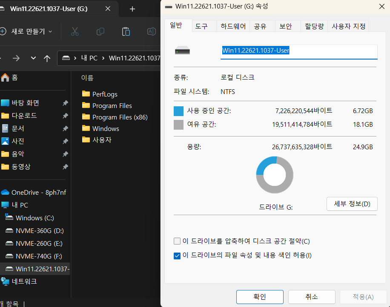Enable compress this drive checkbox
The height and width of the screenshot is (307, 390).
point(177,241)
